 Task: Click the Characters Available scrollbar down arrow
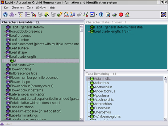click(81, 119)
